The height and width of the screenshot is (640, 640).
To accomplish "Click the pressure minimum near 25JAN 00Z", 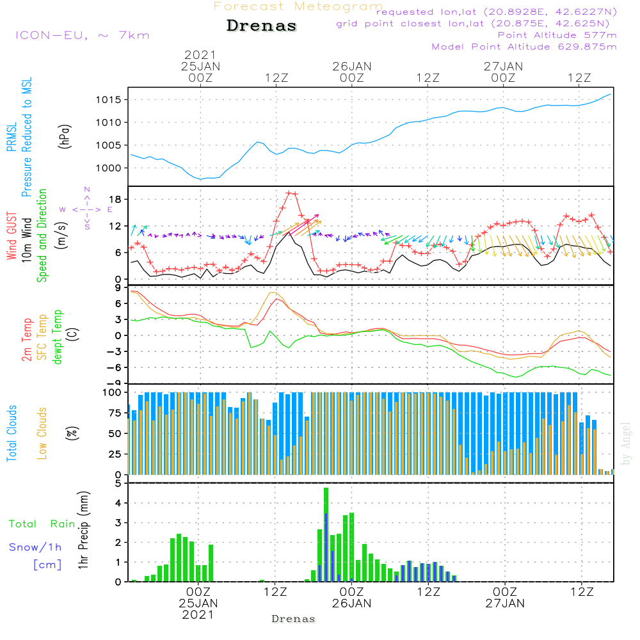I will click(200, 179).
